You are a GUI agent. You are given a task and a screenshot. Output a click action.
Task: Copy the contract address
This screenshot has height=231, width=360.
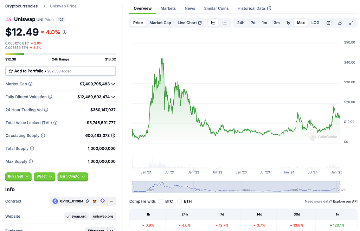click(88, 201)
